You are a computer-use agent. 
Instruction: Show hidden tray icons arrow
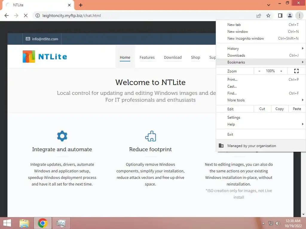click(263, 223)
